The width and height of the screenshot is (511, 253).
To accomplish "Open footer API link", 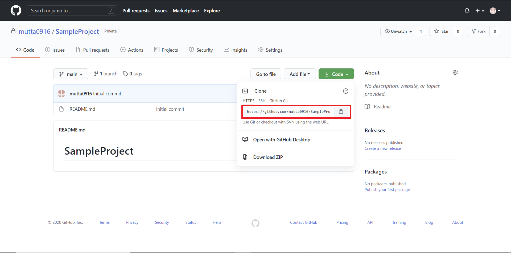I will point(370,222).
